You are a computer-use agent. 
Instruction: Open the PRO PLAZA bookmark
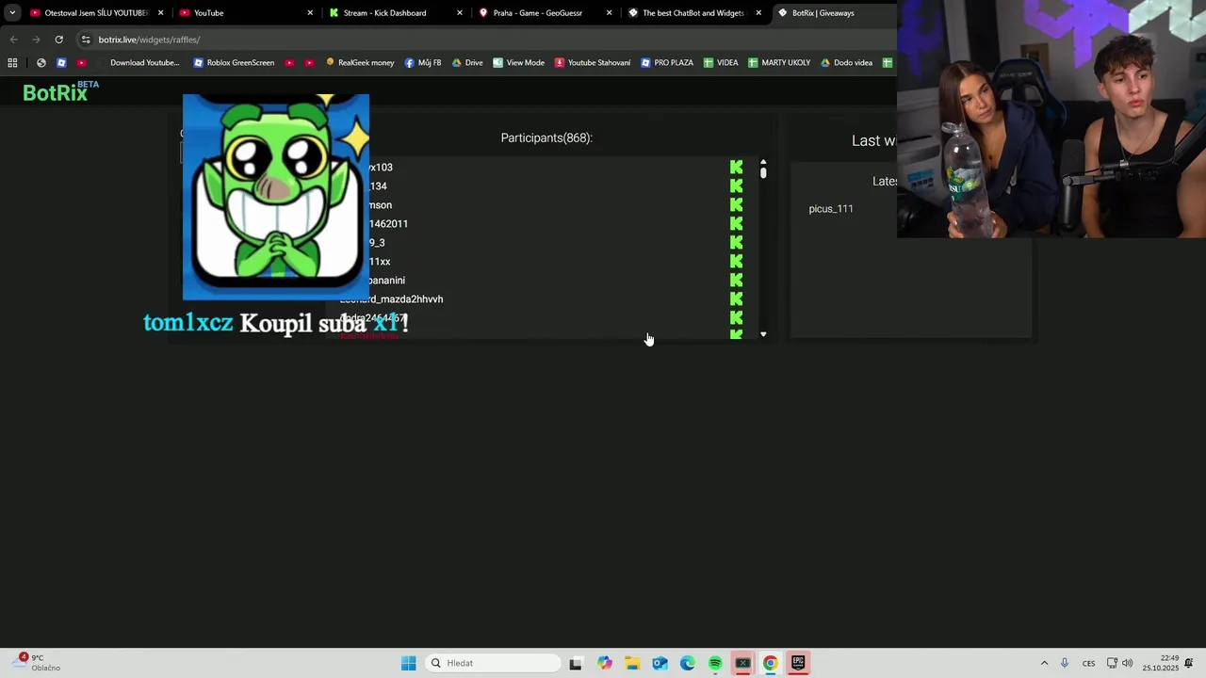(667, 63)
